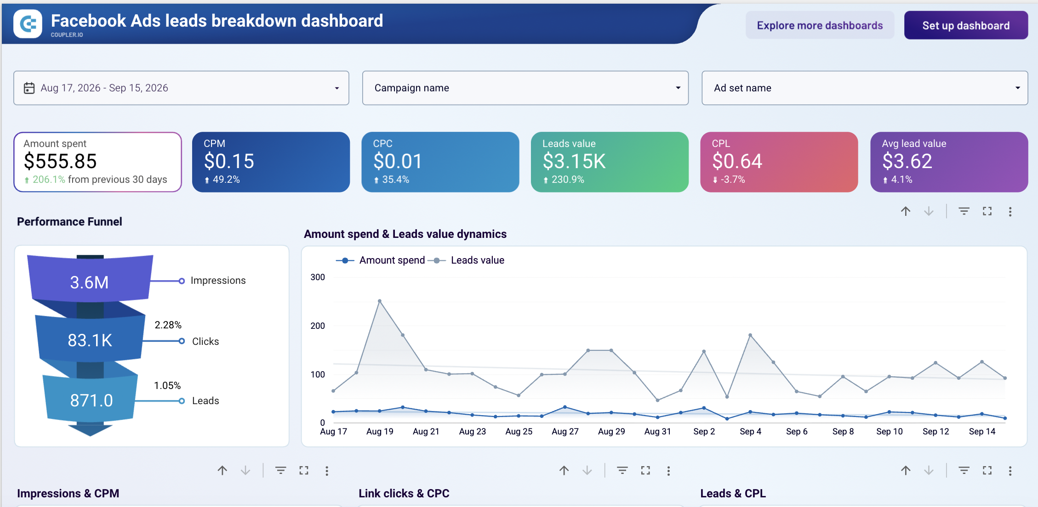This screenshot has height=507, width=1038.
Task: Click drill up arrow above Impressions & CPM
Action: tap(222, 470)
